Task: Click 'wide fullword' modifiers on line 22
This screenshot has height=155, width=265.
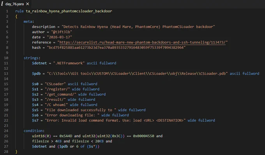Action: point(201,120)
